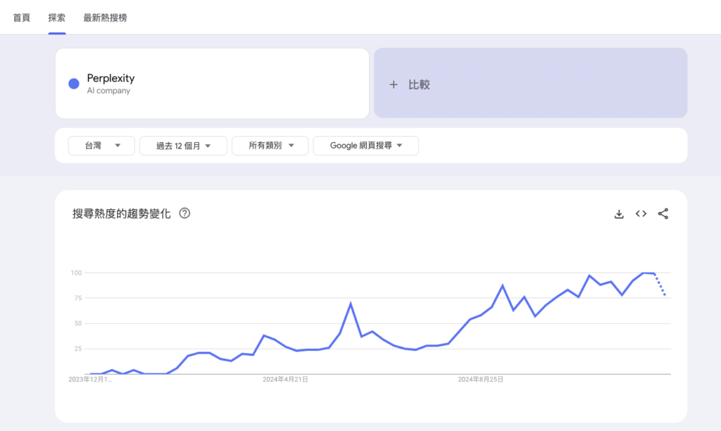This screenshot has height=431, width=721.
Task: Add a comparison term via 比較
Action: [530, 83]
